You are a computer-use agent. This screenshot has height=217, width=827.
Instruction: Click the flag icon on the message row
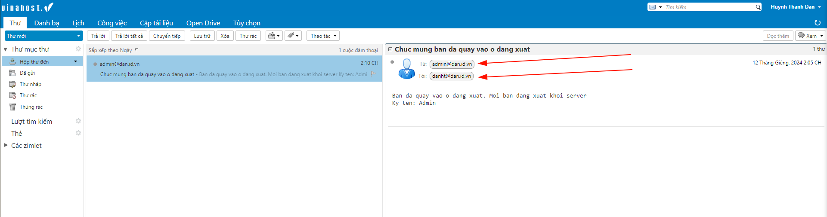click(373, 74)
